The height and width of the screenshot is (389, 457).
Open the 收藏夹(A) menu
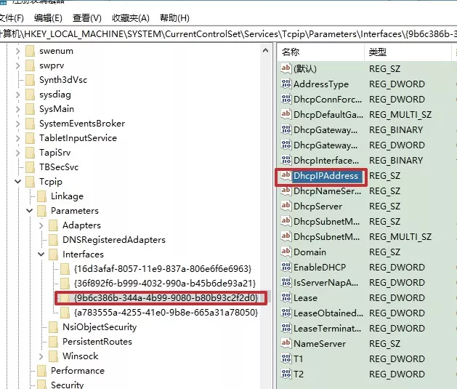(130, 17)
